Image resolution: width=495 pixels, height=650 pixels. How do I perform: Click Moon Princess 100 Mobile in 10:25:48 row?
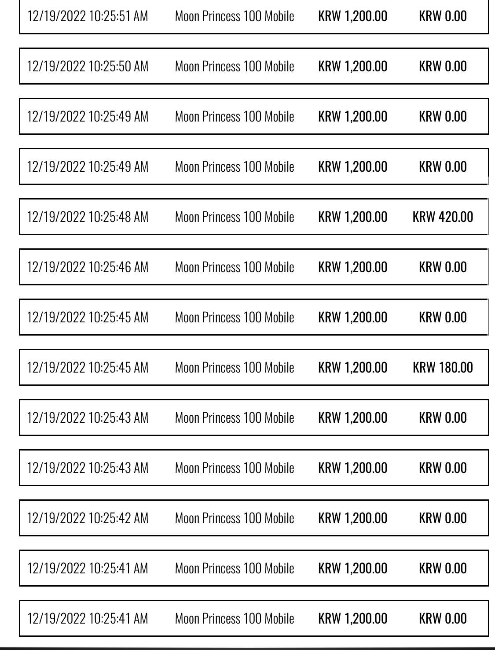(x=235, y=217)
